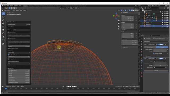This screenshot has height=96, width=170.
Task: Jump to timeline end button
Action: (x=76, y=86)
